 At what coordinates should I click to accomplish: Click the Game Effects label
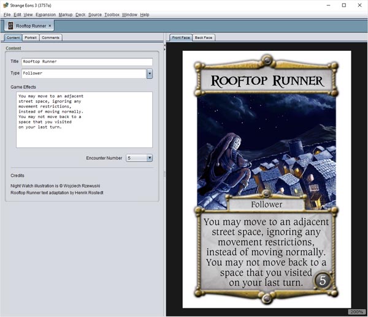click(x=23, y=87)
